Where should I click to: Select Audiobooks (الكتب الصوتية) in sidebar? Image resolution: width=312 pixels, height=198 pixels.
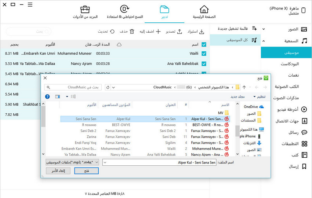click(x=286, y=87)
